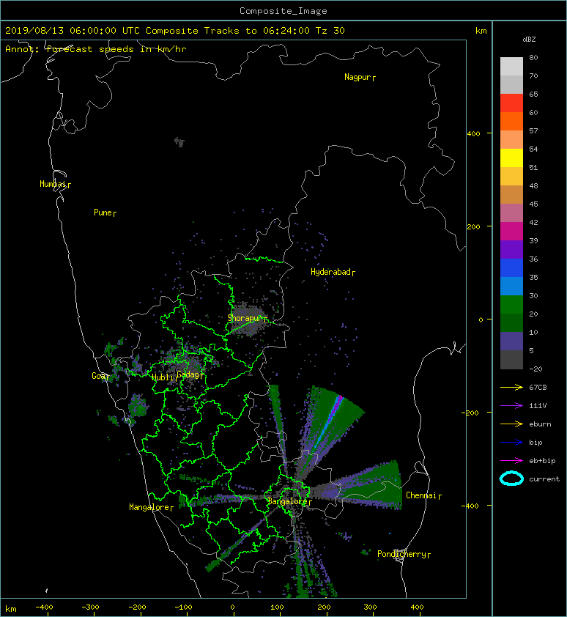Pick the yellow 54 dBZ swatch

tap(511, 158)
